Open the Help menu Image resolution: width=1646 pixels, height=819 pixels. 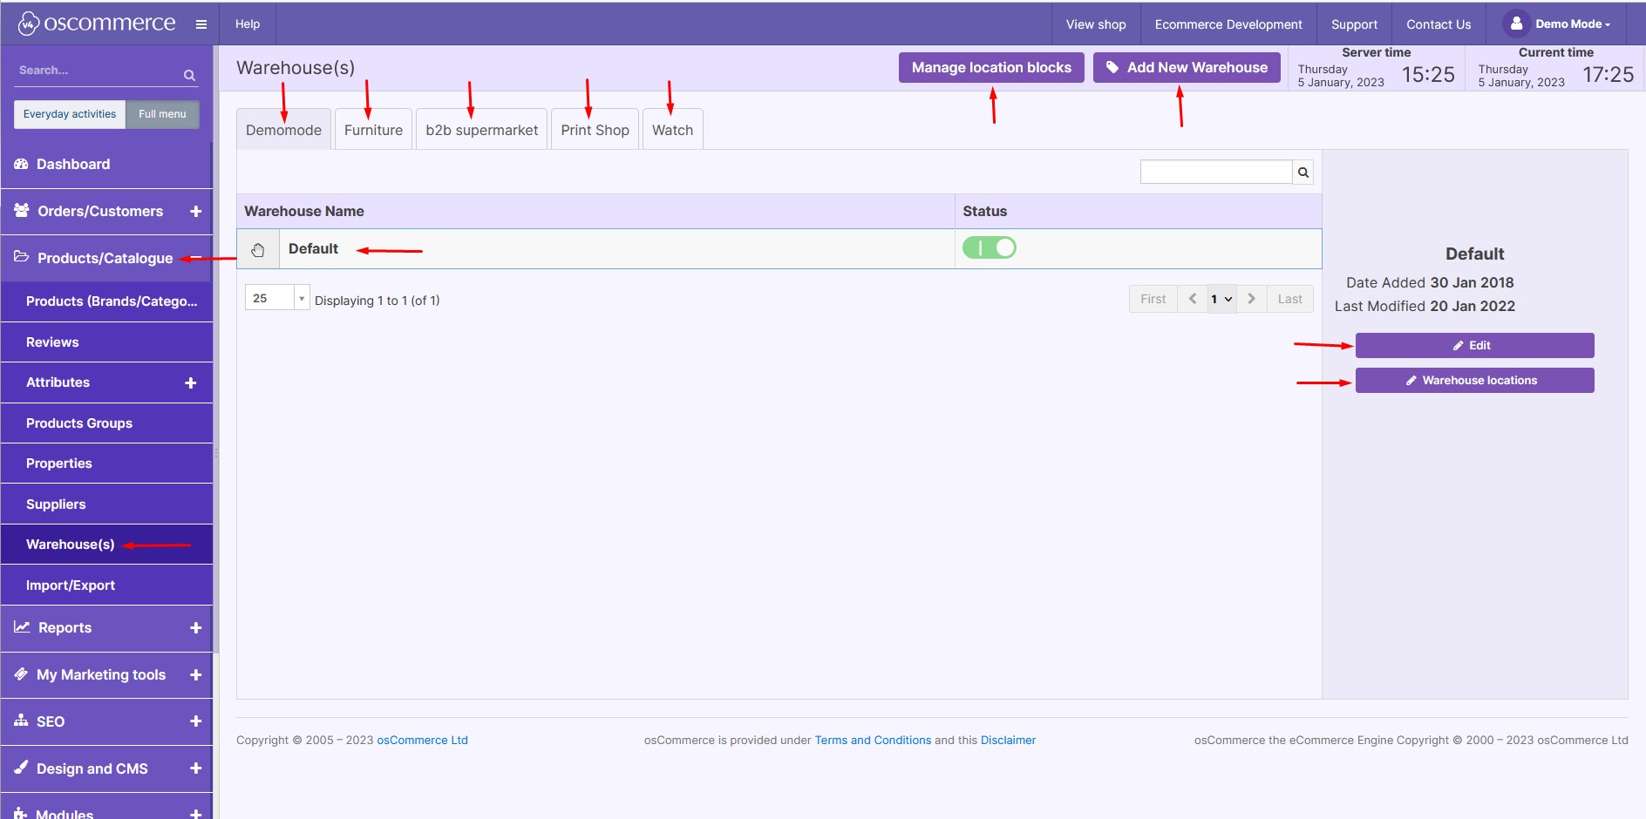tap(248, 24)
